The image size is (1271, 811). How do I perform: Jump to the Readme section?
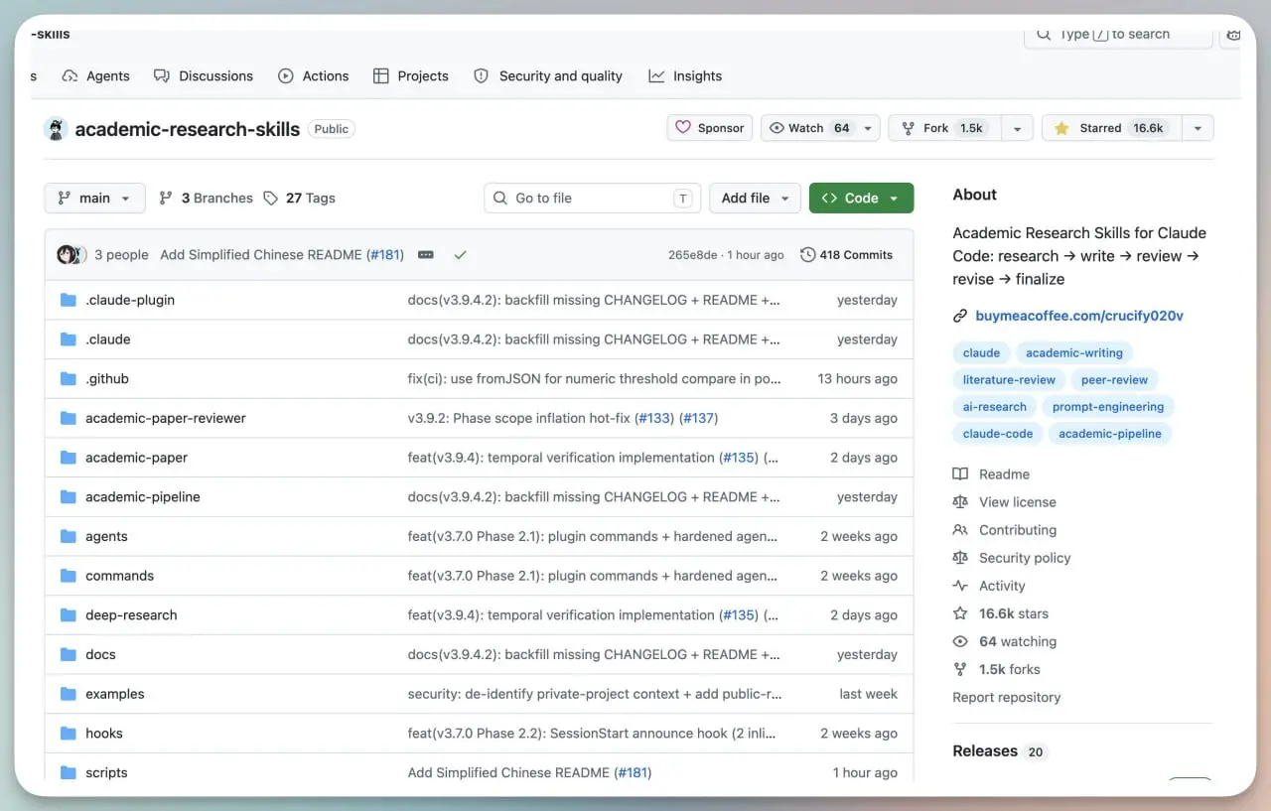[x=991, y=474]
